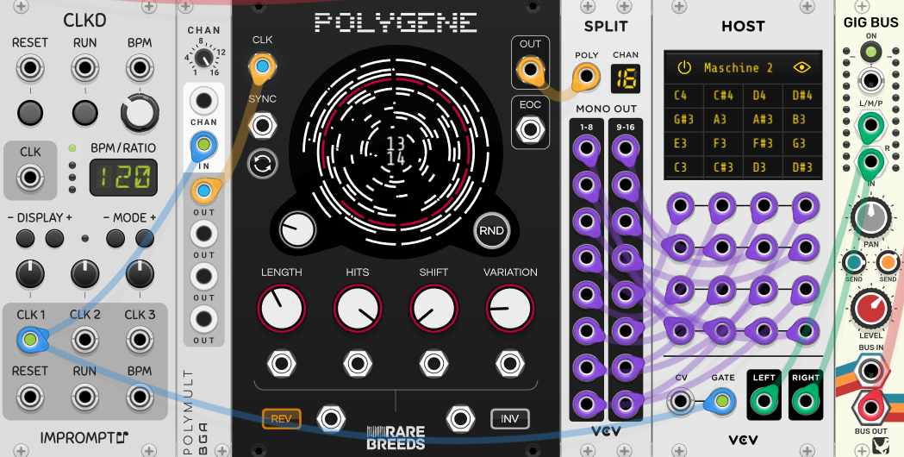Select the G#3 cell in HOST grid
This screenshot has width=904, height=457.
683,120
